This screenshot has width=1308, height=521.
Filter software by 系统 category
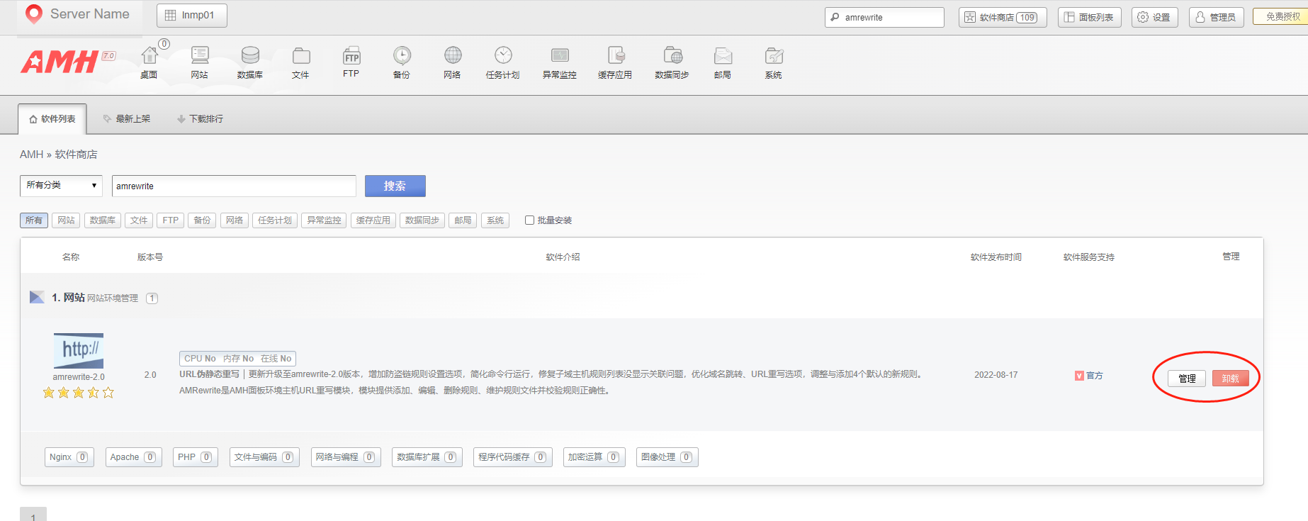coord(495,220)
